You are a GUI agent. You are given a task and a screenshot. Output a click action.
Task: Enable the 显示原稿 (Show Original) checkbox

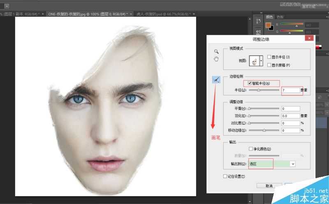[x=269, y=65]
